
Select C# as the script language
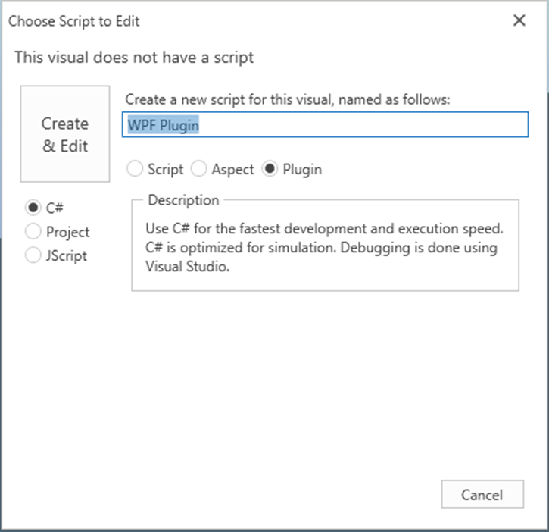(x=33, y=208)
